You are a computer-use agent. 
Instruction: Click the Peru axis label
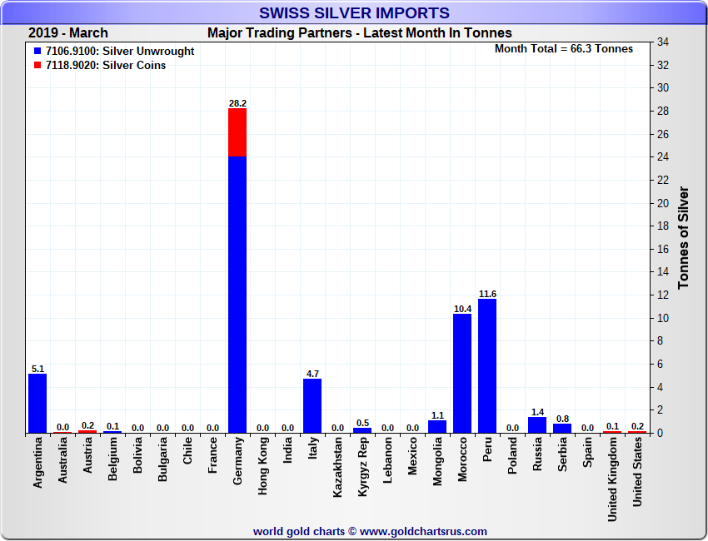(487, 449)
